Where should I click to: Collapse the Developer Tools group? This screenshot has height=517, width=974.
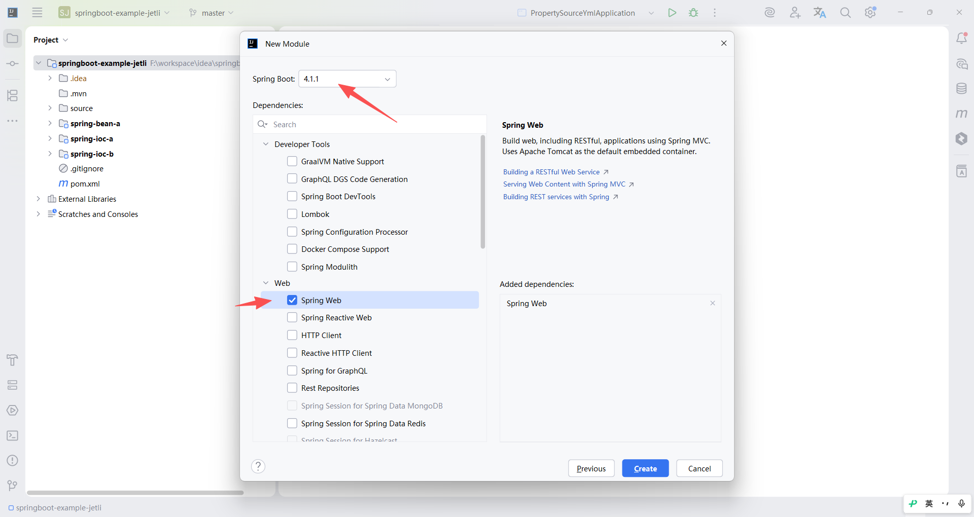click(x=266, y=144)
